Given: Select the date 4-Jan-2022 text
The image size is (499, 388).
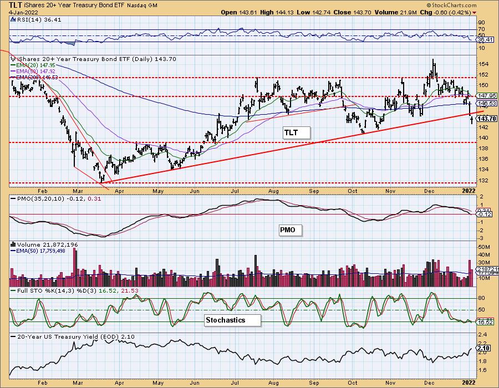Looking at the screenshot, I should click(23, 12).
